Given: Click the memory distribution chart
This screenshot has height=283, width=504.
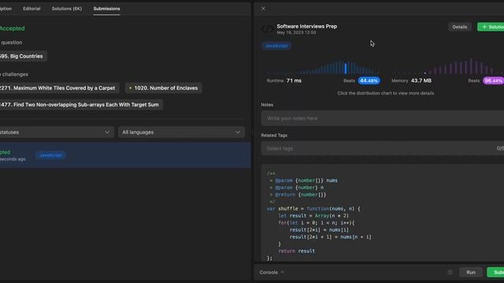Looking at the screenshot, I should [448, 67].
